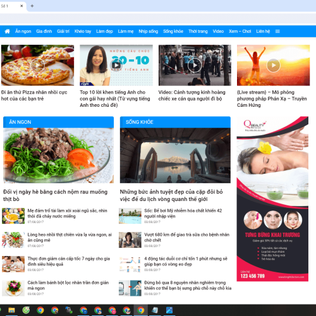Open xôi xoài ngũ sắc article link

(x=67, y=214)
